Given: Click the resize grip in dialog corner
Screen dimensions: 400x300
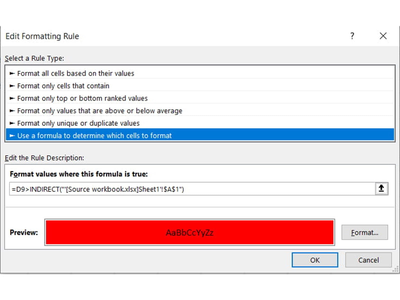Looking at the screenshot, I should [395, 269].
